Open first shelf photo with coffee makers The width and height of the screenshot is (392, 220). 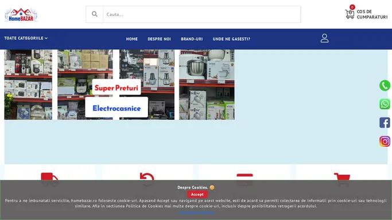pyautogui.click(x=28, y=85)
